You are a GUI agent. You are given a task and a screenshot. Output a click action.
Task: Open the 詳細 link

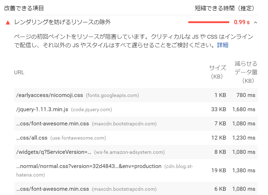222,45
